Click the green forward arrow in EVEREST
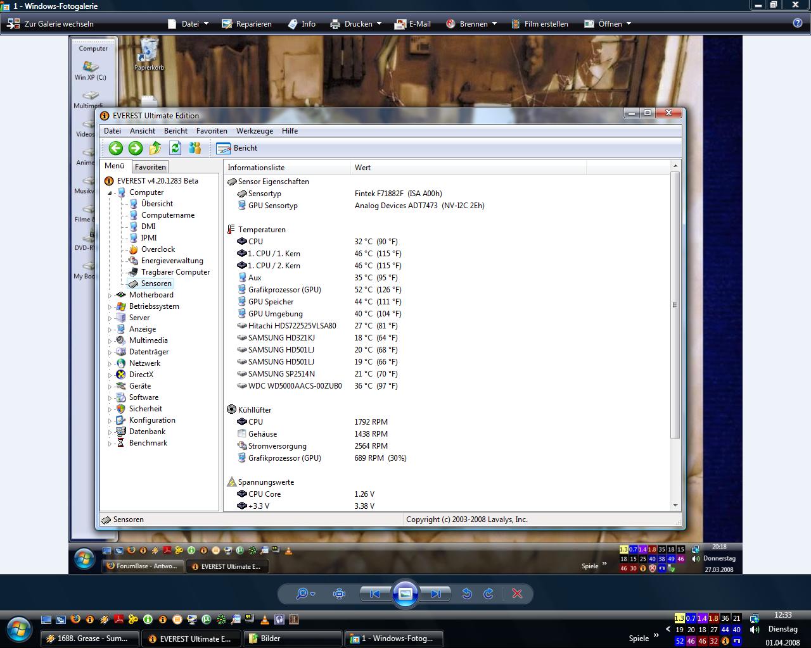Viewport: 811px width, 648px height. (136, 148)
